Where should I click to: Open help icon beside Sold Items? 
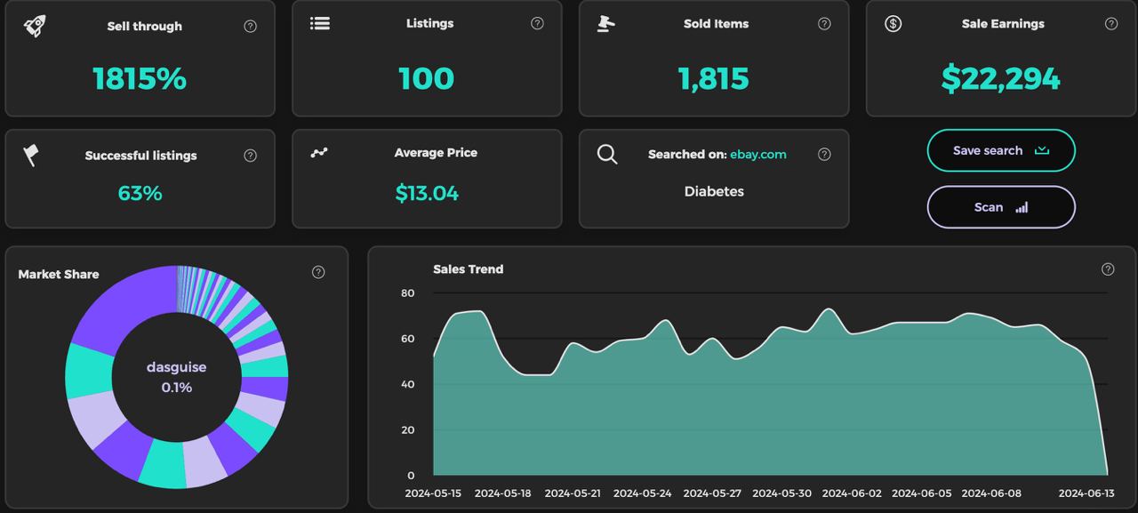point(824,24)
